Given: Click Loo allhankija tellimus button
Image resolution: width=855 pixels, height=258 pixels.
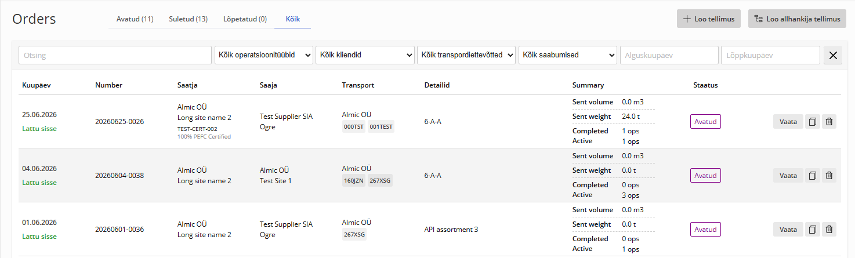Looking at the screenshot, I should (797, 19).
